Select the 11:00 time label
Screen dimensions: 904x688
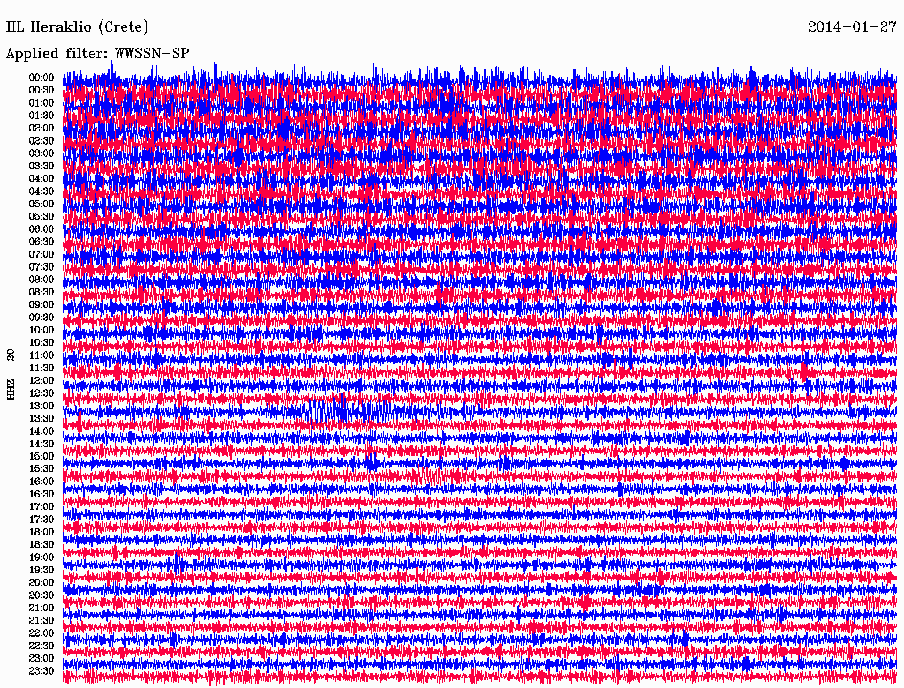pyautogui.click(x=41, y=355)
